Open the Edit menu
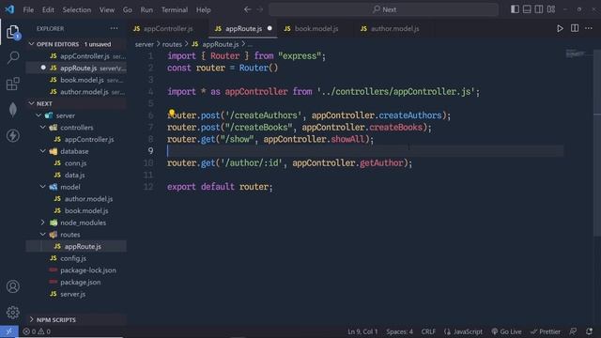 pyautogui.click(x=48, y=9)
